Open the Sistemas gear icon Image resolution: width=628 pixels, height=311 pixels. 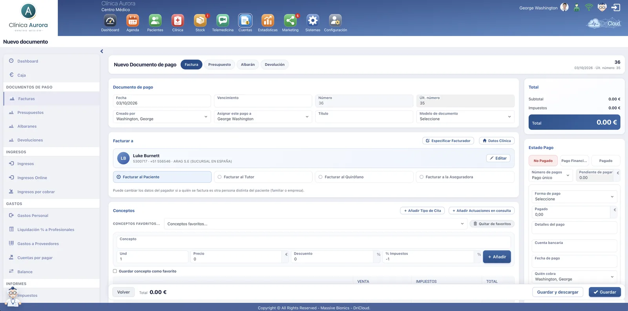pos(313,20)
